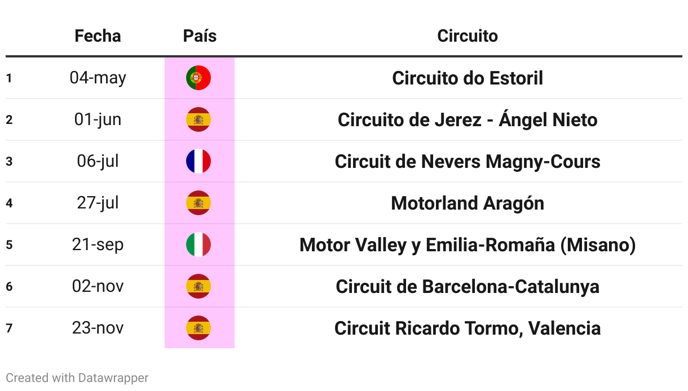Click the Portugal flag icon
The height and width of the screenshot is (391, 688).
coord(199,78)
